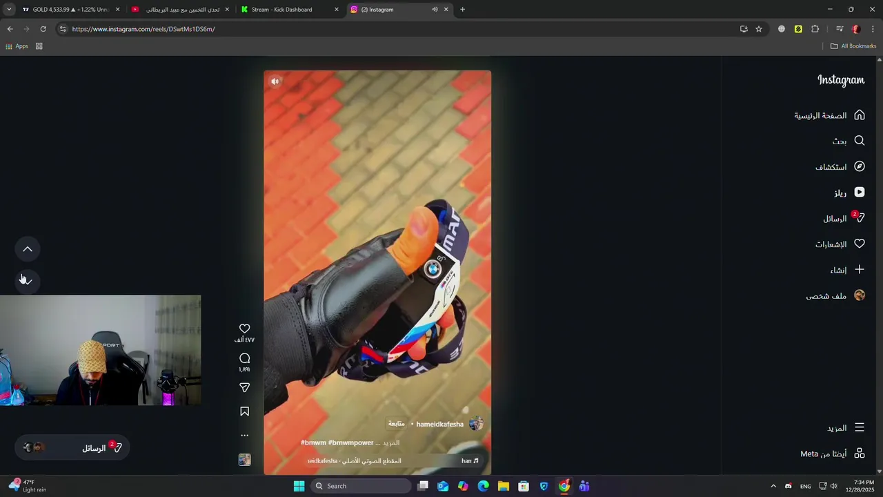Go back in browser history
The width and height of the screenshot is (883, 497).
(10, 29)
